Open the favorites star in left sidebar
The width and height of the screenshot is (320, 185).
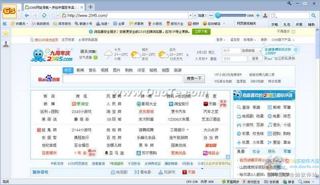pos(6,33)
